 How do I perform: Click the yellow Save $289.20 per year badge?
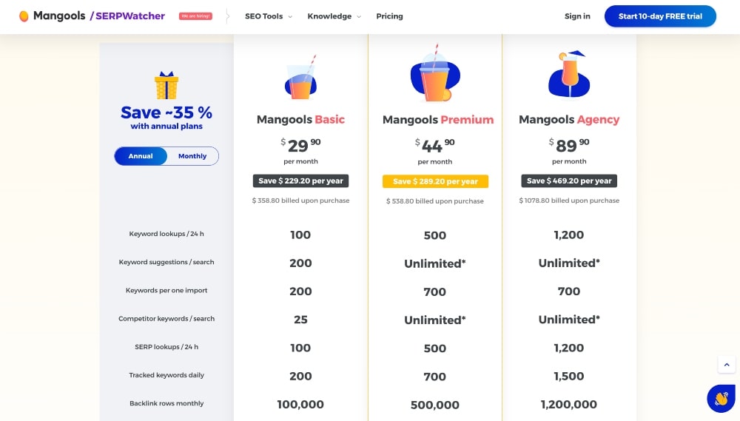435,181
